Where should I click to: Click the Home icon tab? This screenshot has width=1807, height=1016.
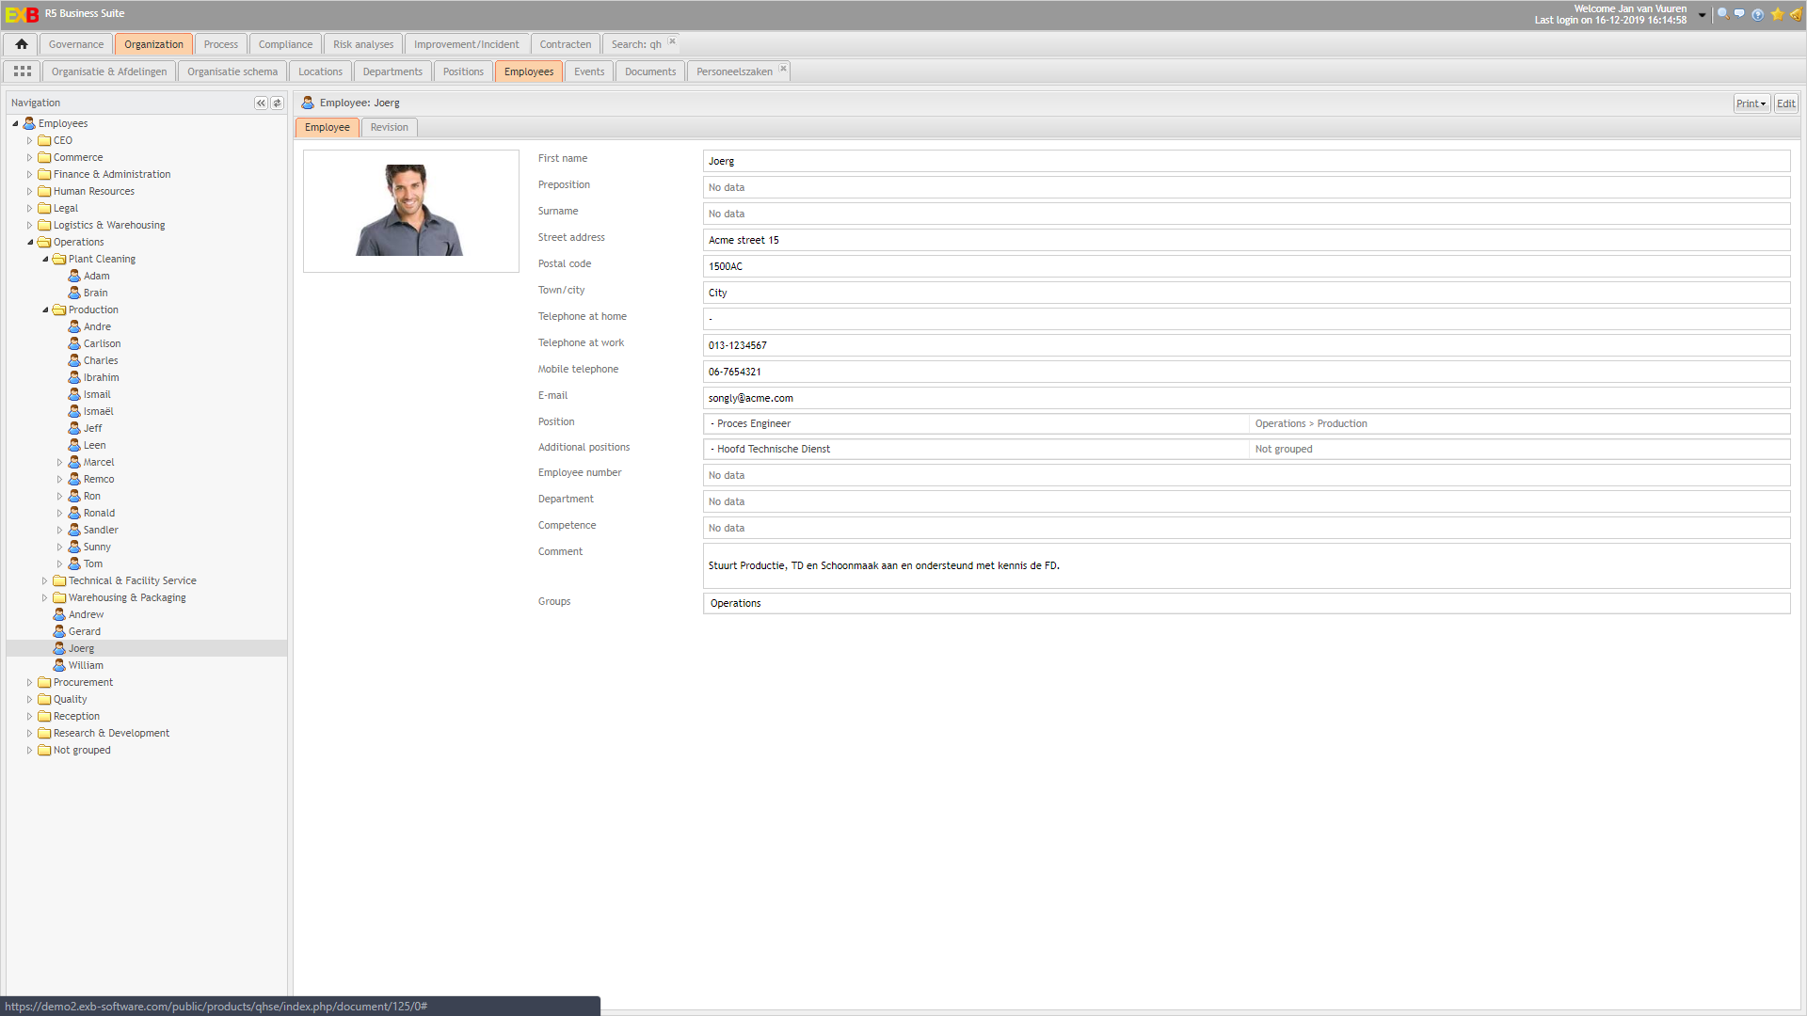coord(21,44)
